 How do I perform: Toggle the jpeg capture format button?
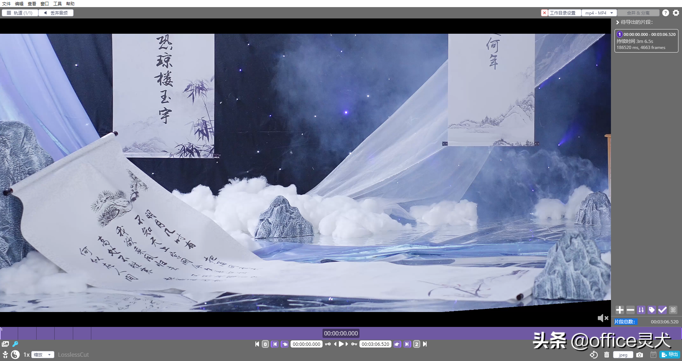tap(623, 355)
